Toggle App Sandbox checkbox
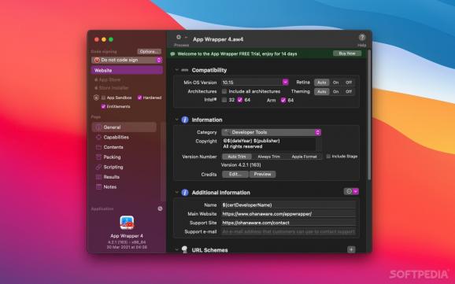Image resolution: width=455 pixels, height=284 pixels. pyautogui.click(x=103, y=98)
